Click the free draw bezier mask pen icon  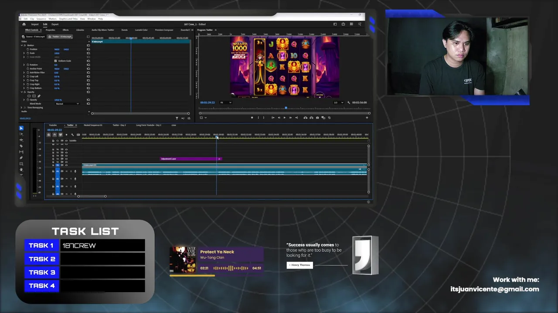tap(39, 96)
